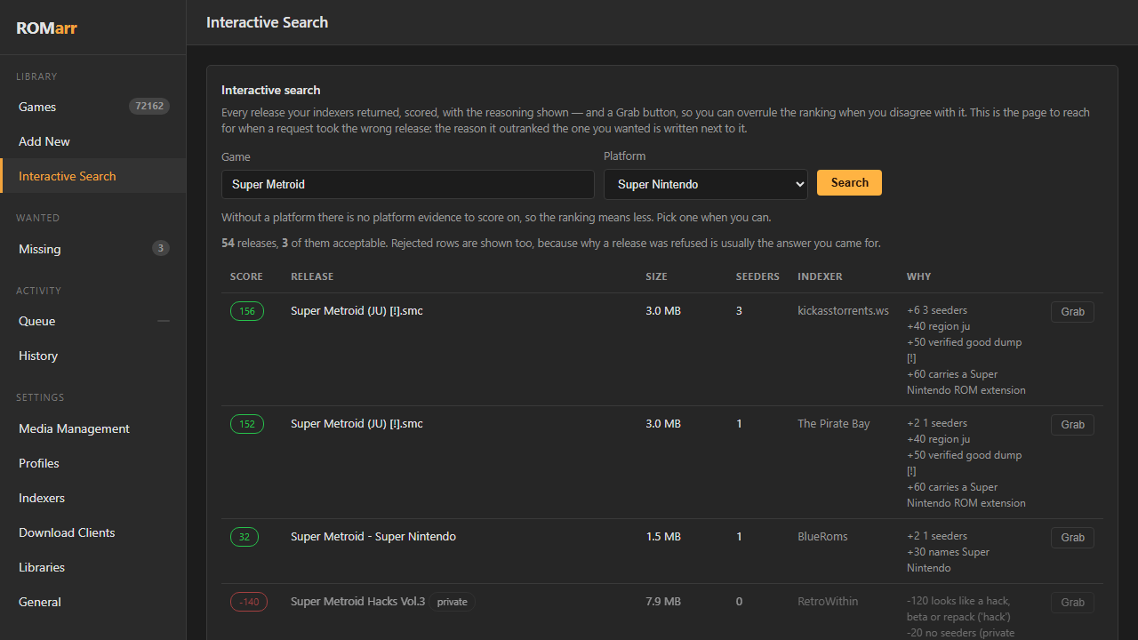Go to Add New page

92,141
